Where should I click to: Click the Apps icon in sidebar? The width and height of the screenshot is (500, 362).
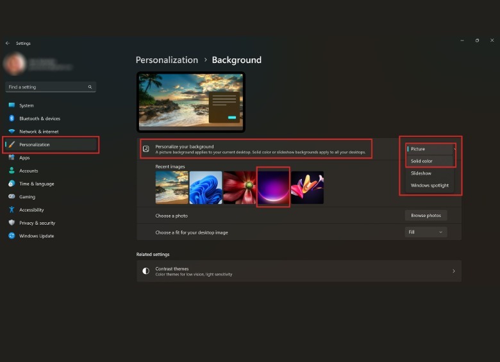12,158
